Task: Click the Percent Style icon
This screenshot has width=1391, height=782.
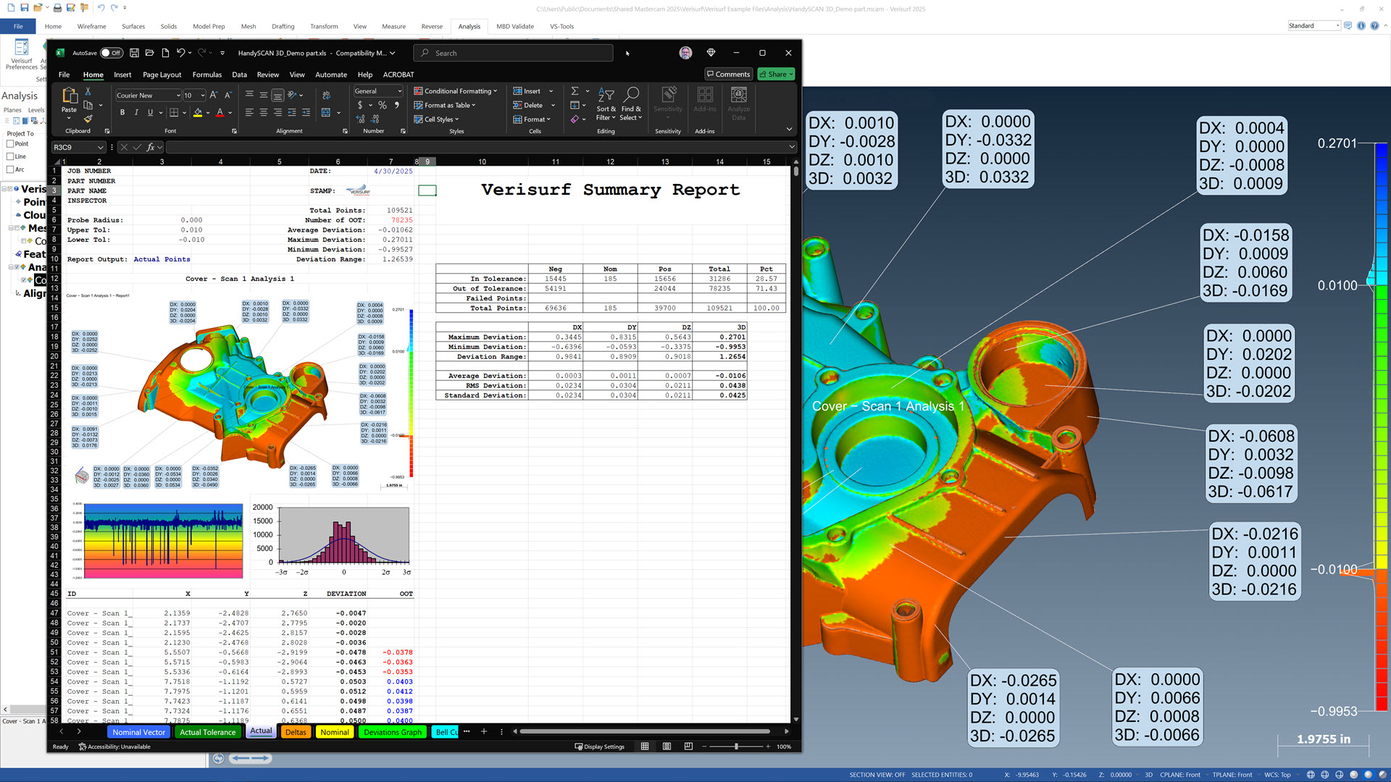Action: click(x=383, y=106)
